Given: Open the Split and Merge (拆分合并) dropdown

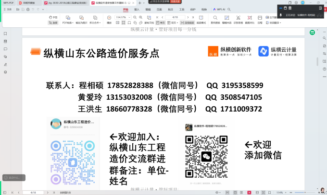Looking at the screenshot, I should [95, 20].
